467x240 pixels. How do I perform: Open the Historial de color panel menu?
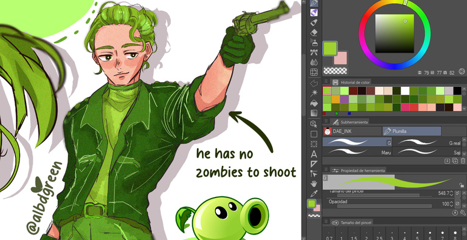point(326,82)
